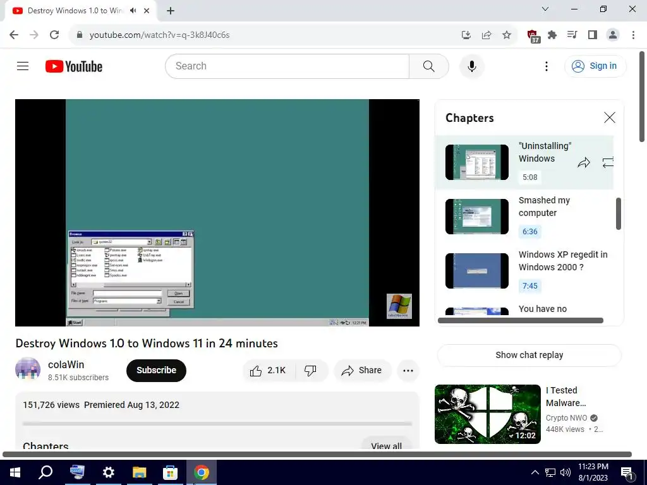Jump to 5:08 chapter timestamp
Image resolution: width=647 pixels, height=485 pixels.
click(x=530, y=177)
